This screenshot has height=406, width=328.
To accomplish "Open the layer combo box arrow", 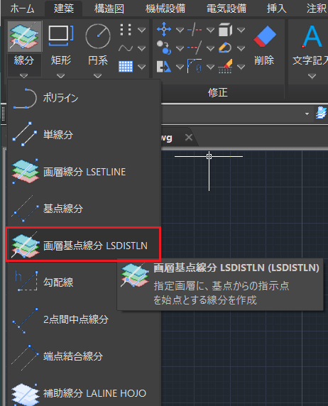I will click(307, 114).
